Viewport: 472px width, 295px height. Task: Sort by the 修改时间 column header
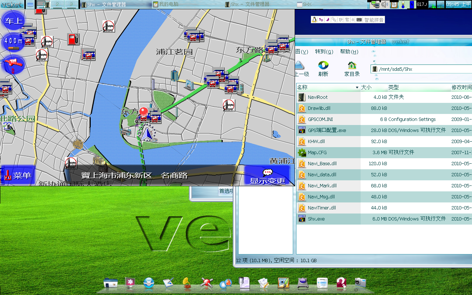[x=462, y=87]
